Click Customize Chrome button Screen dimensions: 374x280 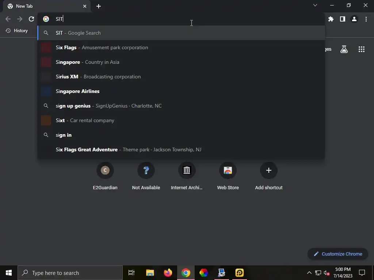pos(338,254)
